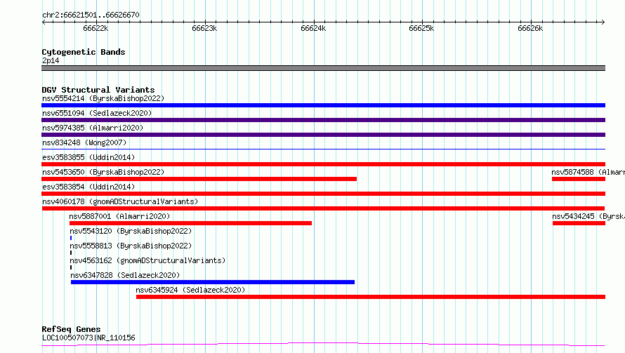Click the red nsv6345924 variant bar

click(x=371, y=297)
